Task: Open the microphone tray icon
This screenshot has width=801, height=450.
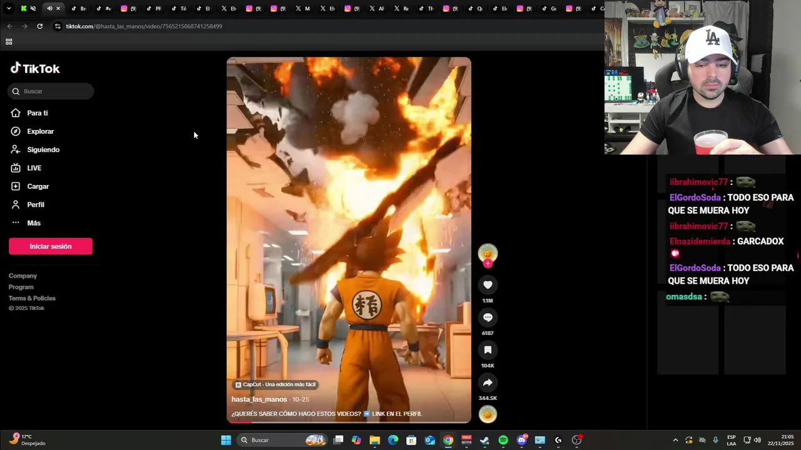Action: pyautogui.click(x=715, y=440)
